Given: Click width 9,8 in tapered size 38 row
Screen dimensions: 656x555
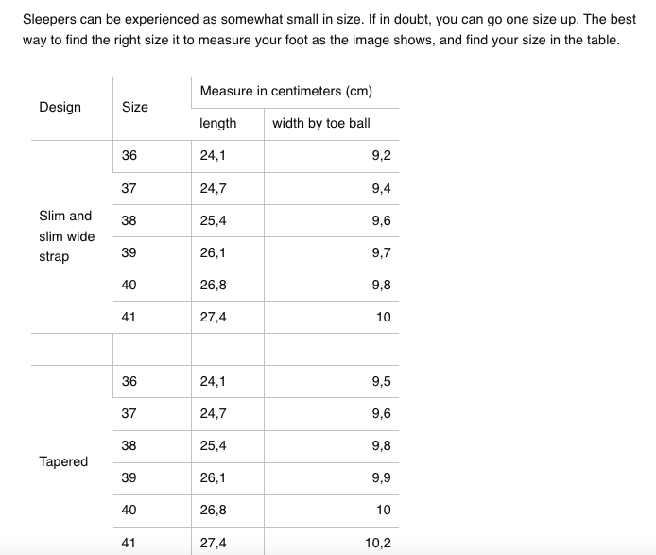Looking at the screenshot, I should [381, 445].
